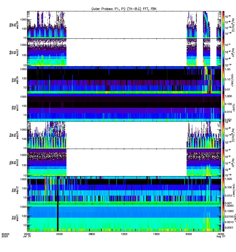Click the "2000" time axis label
Image resolution: width=236 pixels, height=252 pixels.
point(188,234)
